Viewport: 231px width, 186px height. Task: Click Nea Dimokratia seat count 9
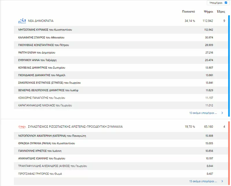(224, 21)
